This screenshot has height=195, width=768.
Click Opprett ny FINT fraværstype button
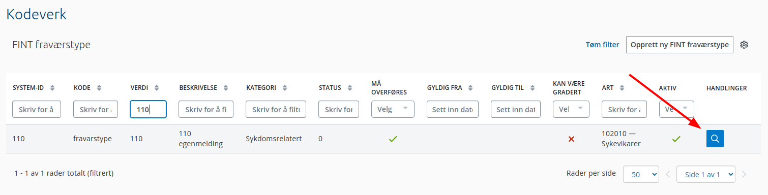[x=680, y=45]
